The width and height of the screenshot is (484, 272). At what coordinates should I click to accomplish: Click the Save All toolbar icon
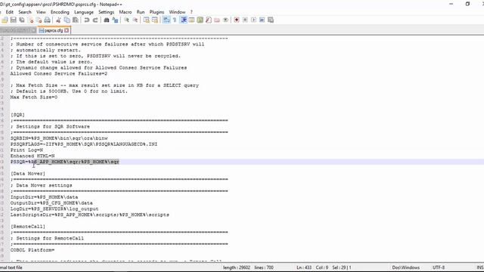[x=22, y=20]
